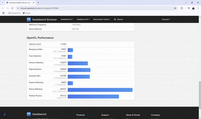Viewport: 201px width, 119px height.
Task: Expand the Account menu
Action: [166, 19]
